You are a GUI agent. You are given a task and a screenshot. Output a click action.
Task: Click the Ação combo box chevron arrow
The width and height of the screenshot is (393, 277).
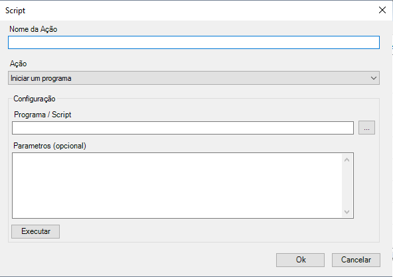(x=374, y=78)
